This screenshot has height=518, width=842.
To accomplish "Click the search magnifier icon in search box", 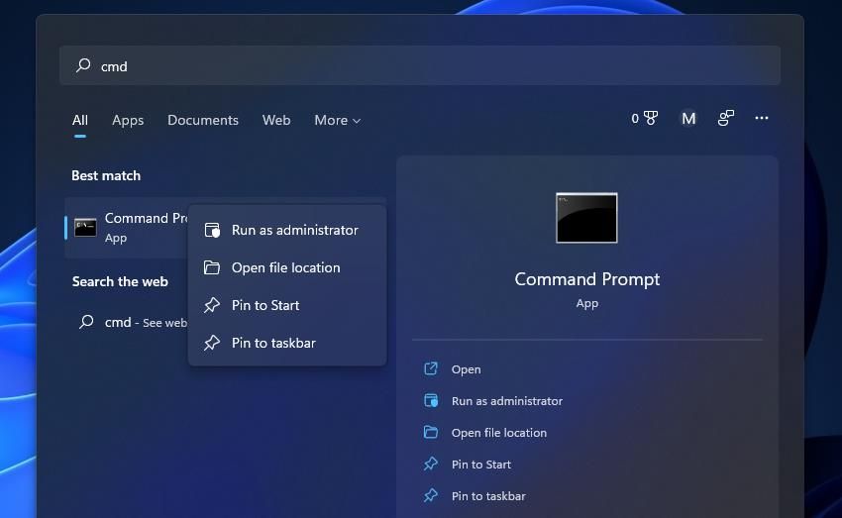I will click(83, 65).
